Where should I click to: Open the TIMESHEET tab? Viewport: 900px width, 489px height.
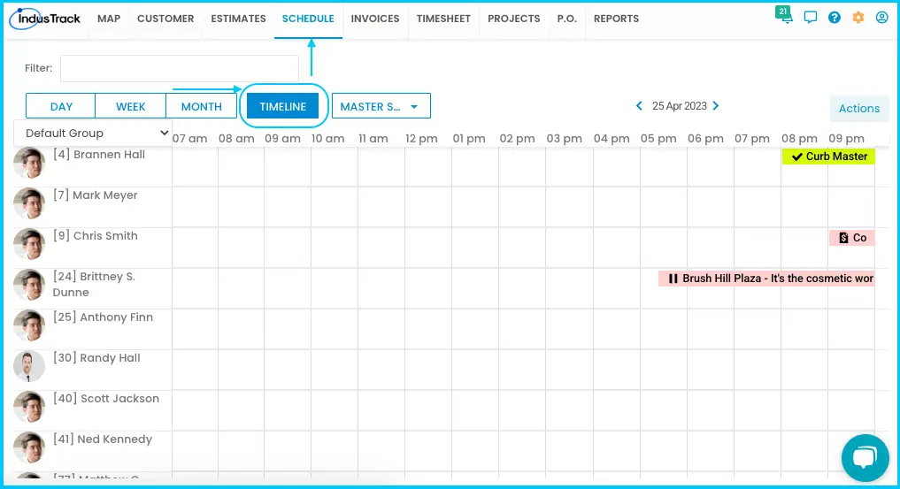(443, 19)
